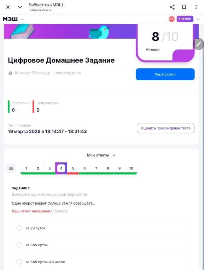Click the ЗАДАНИЕ 4 label
Viewport: 204px width, 270px height.
(x=21, y=188)
